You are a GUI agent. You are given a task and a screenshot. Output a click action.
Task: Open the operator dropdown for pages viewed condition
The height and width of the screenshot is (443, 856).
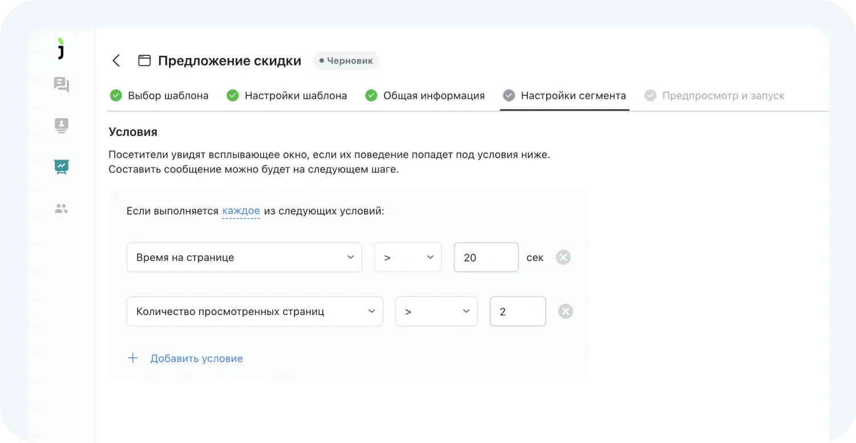(x=436, y=312)
